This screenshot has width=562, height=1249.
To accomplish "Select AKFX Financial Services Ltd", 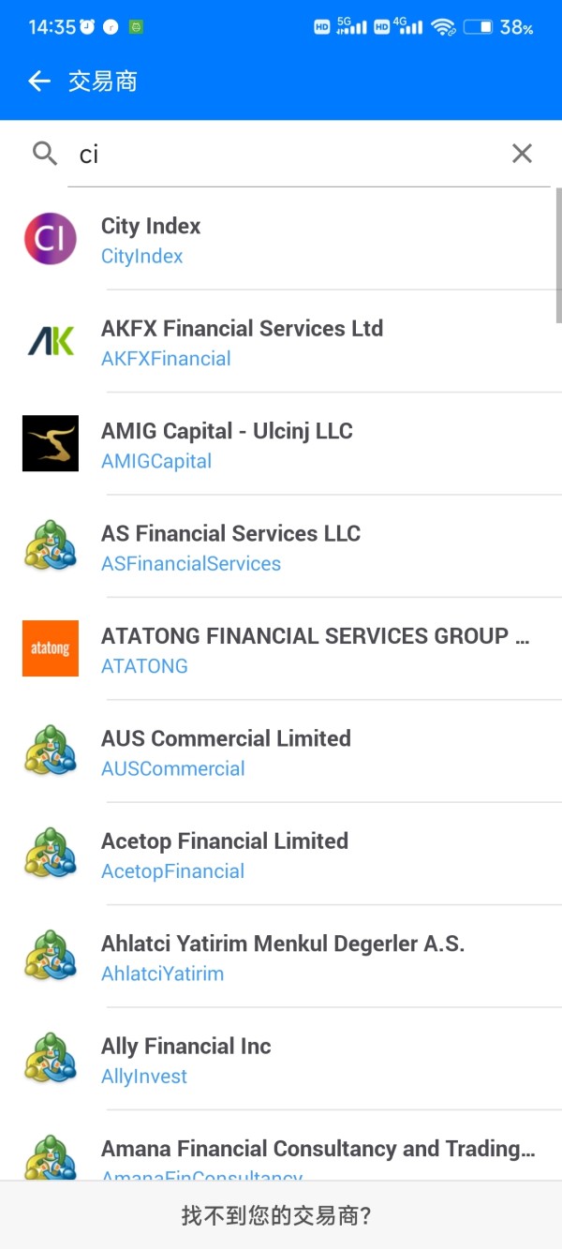I will coord(281,341).
